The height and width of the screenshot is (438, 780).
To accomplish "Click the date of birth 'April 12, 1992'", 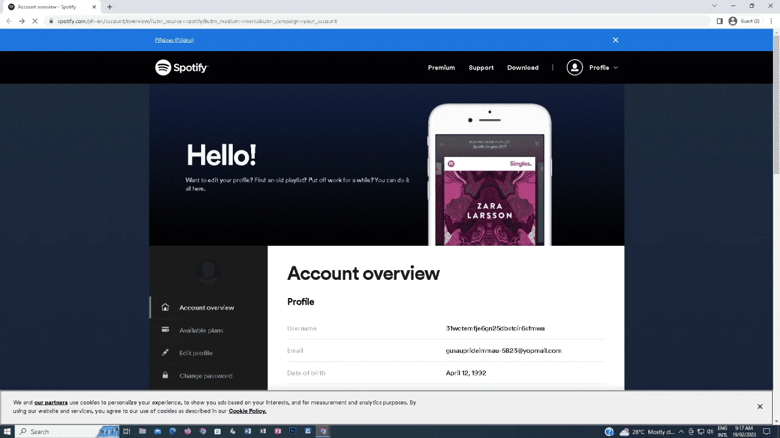I will click(466, 373).
